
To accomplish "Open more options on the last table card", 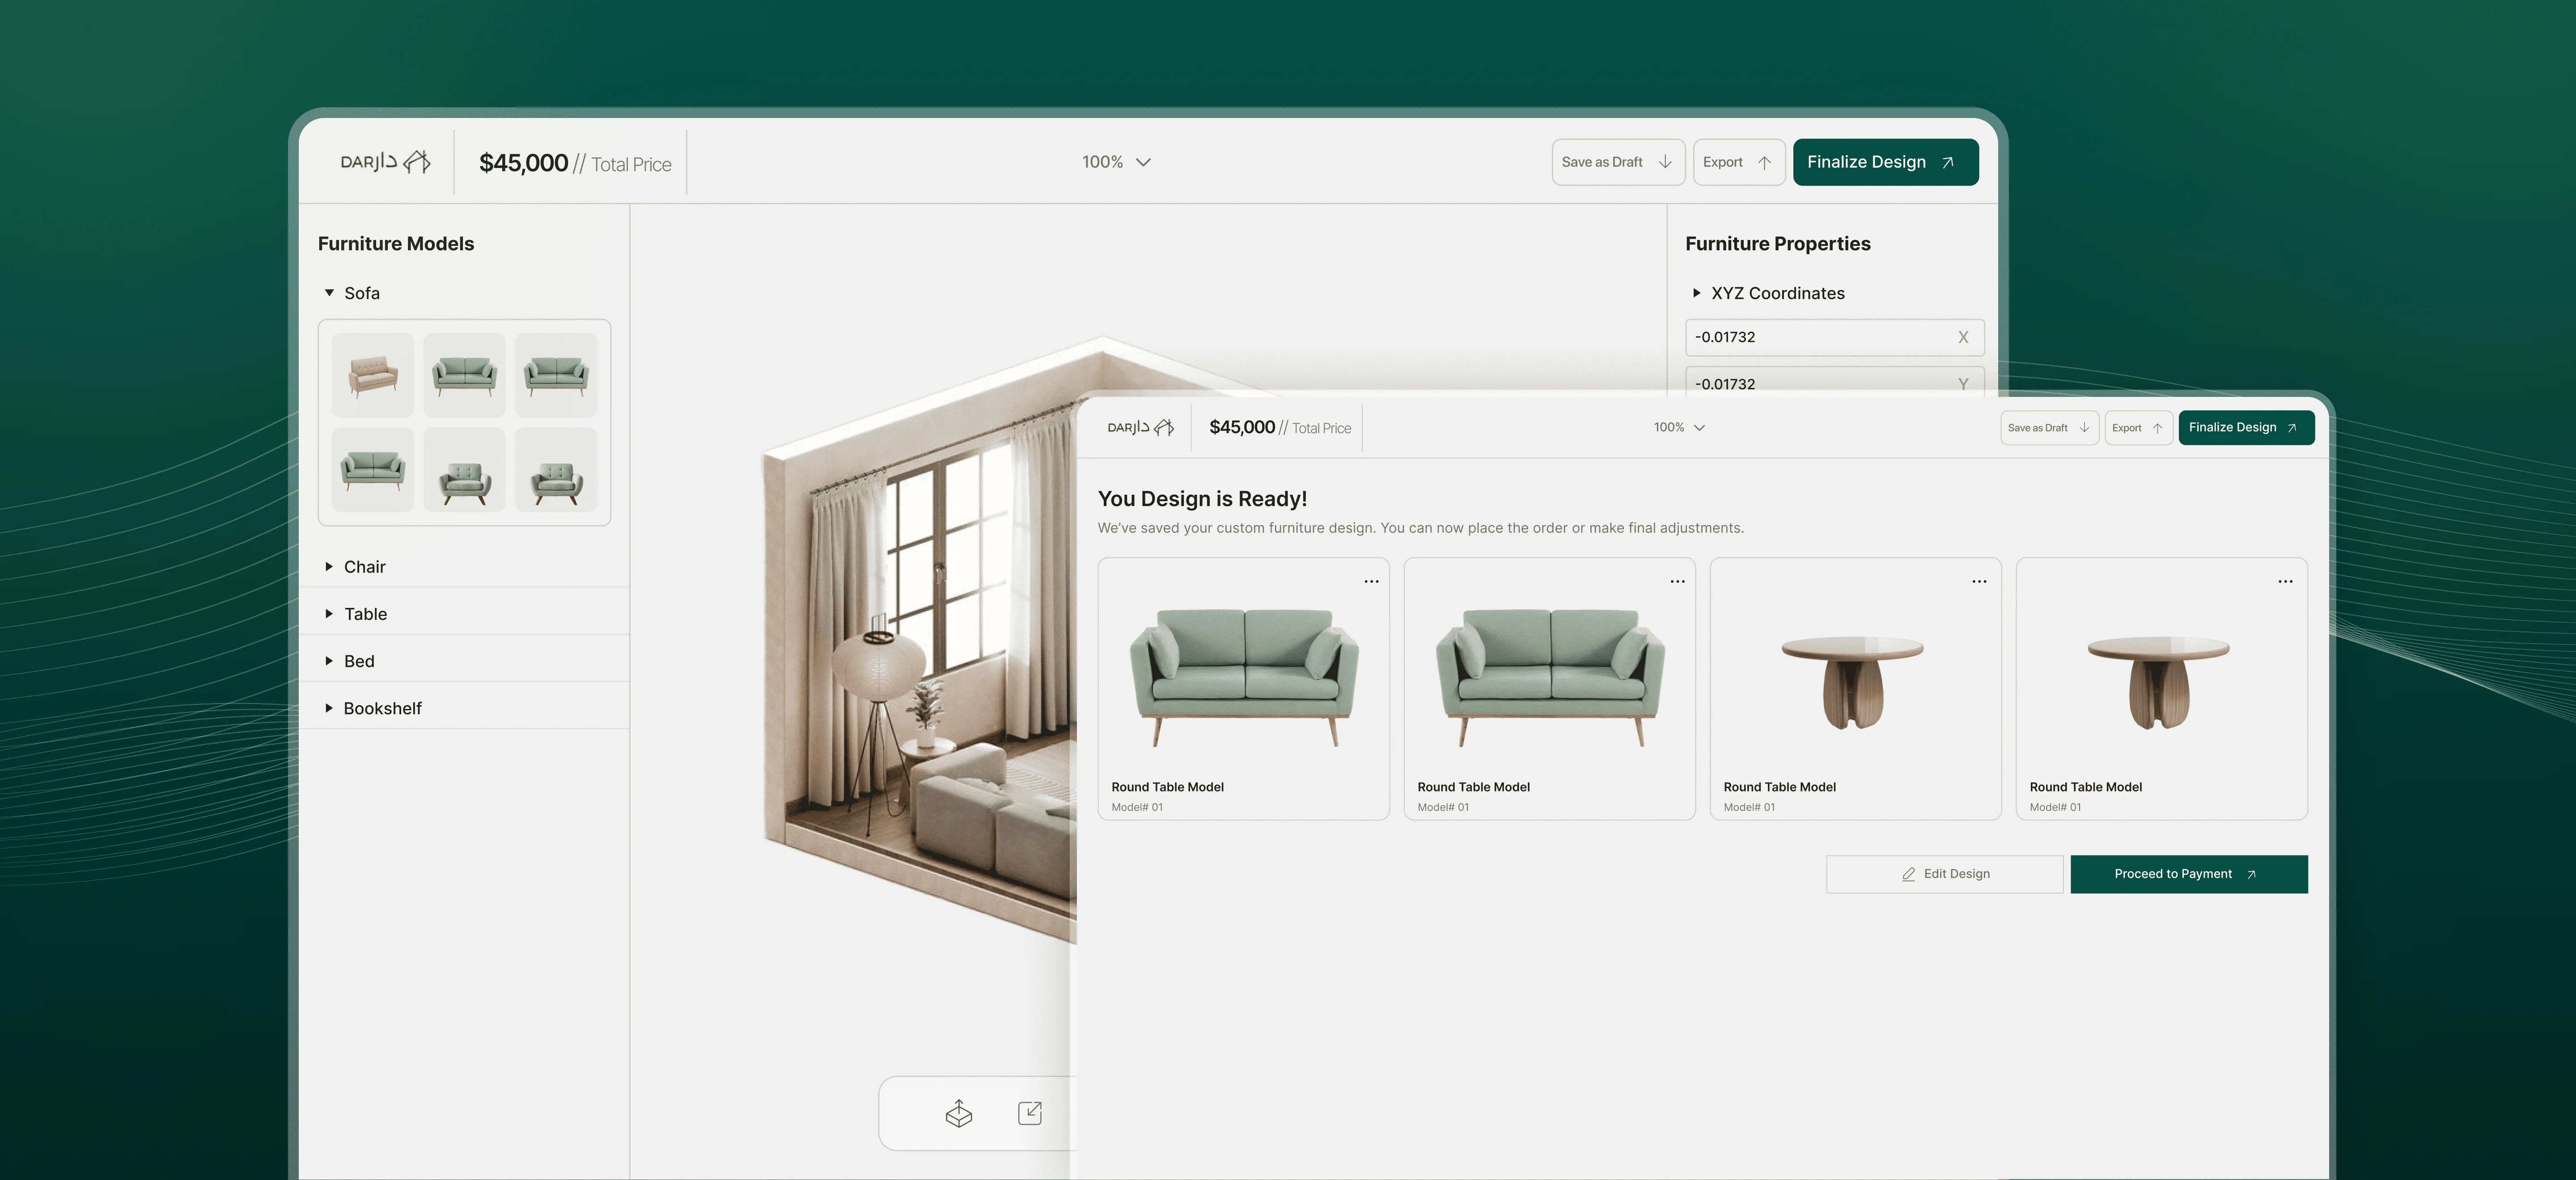I will tap(2285, 582).
